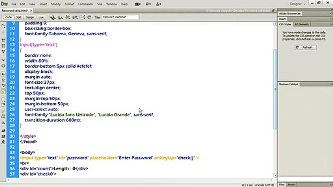Open the File menu
Screen dimensions: 333x187
[14, 4]
